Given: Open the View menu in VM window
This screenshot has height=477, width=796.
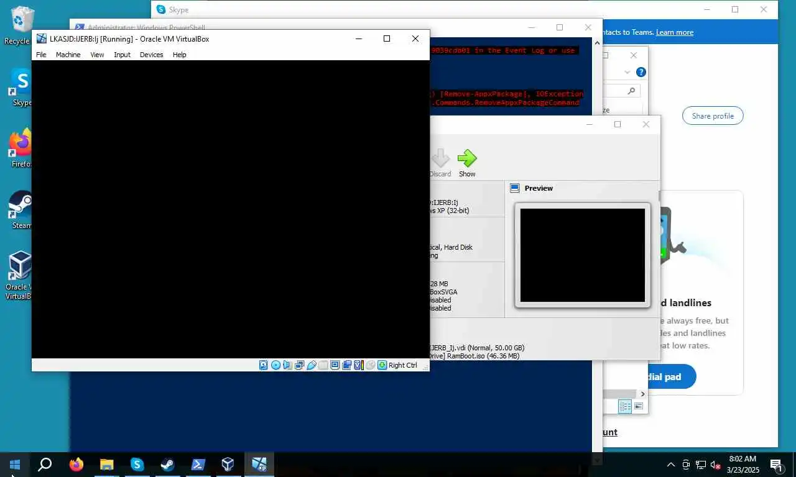Looking at the screenshot, I should [97, 55].
